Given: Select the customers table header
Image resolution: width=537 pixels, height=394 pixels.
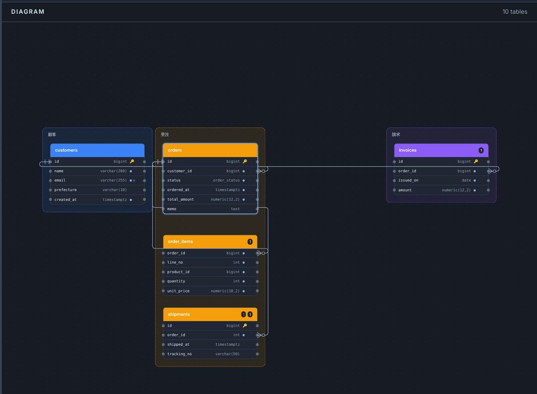Looking at the screenshot, I should tap(97, 150).
